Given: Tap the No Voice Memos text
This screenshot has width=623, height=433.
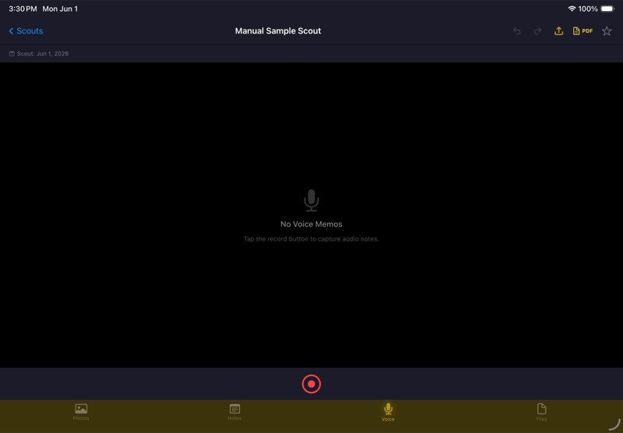Looking at the screenshot, I should (x=311, y=224).
